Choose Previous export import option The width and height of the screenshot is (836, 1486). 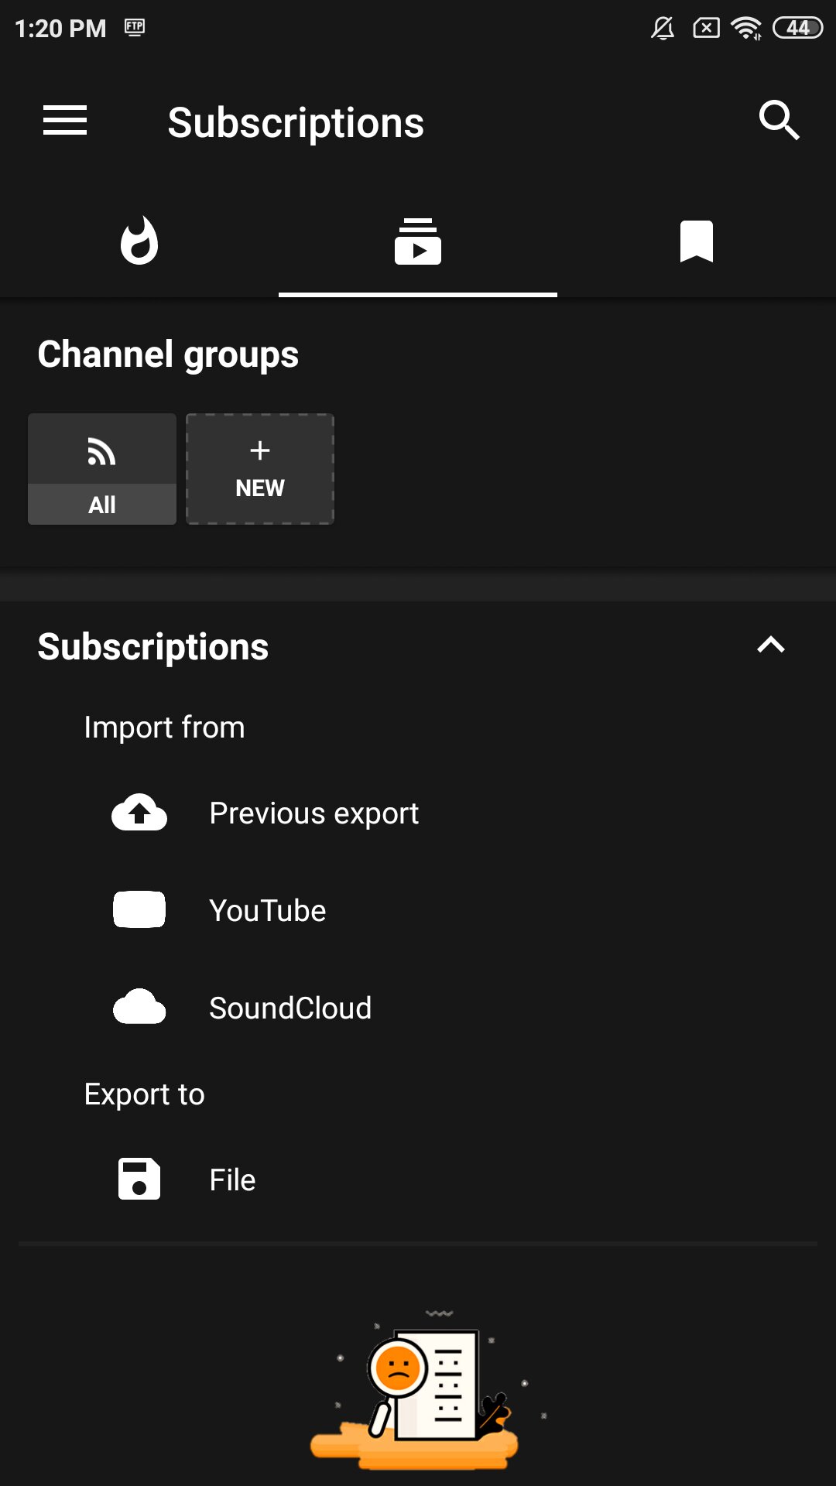[x=313, y=813]
